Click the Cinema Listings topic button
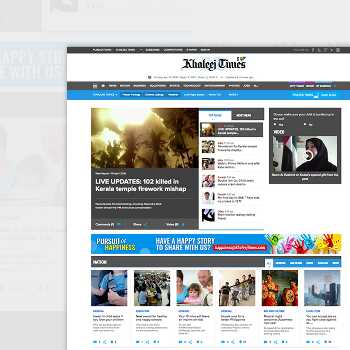 click(154, 95)
